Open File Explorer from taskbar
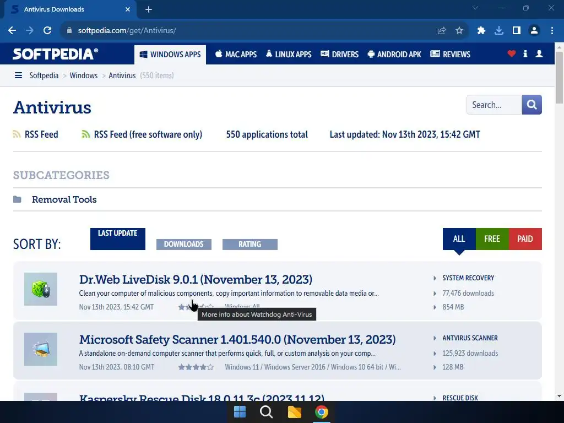The image size is (564, 423). coord(295,412)
